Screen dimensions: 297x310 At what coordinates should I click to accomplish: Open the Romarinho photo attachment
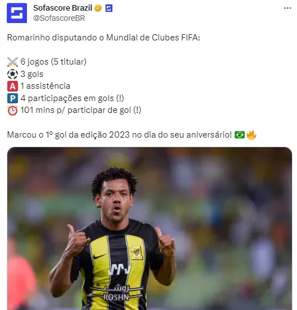149,229
